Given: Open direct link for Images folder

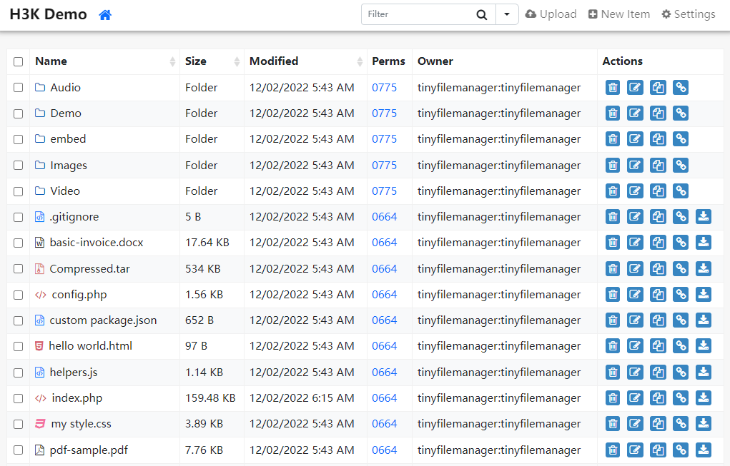Looking at the screenshot, I should [x=681, y=166].
